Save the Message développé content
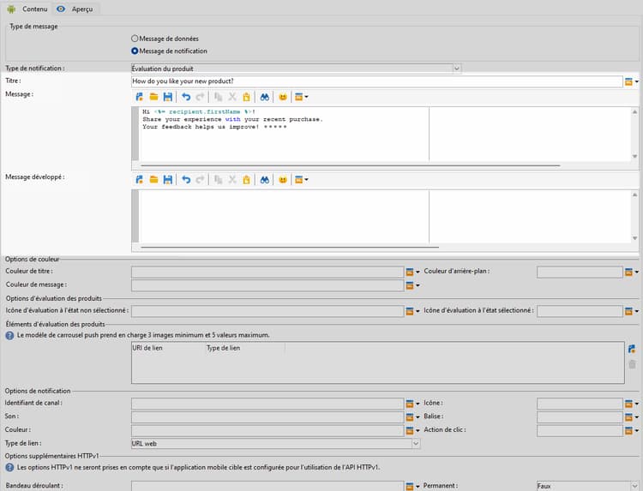The image size is (643, 491). [168, 179]
